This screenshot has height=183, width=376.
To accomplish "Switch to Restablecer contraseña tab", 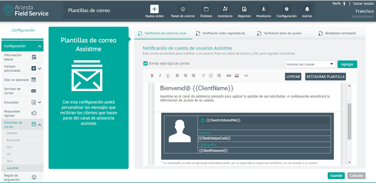I will [337, 33].
